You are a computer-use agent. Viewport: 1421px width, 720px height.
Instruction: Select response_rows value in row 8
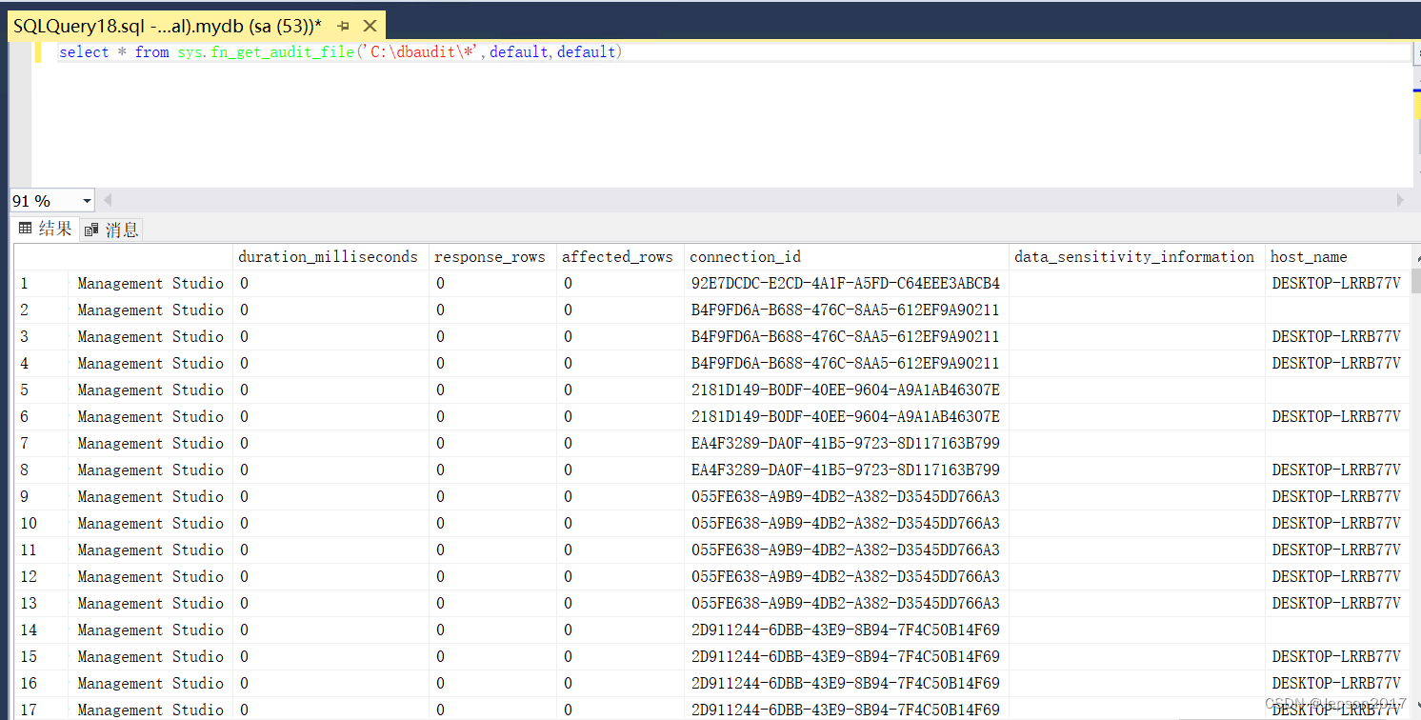(492, 470)
